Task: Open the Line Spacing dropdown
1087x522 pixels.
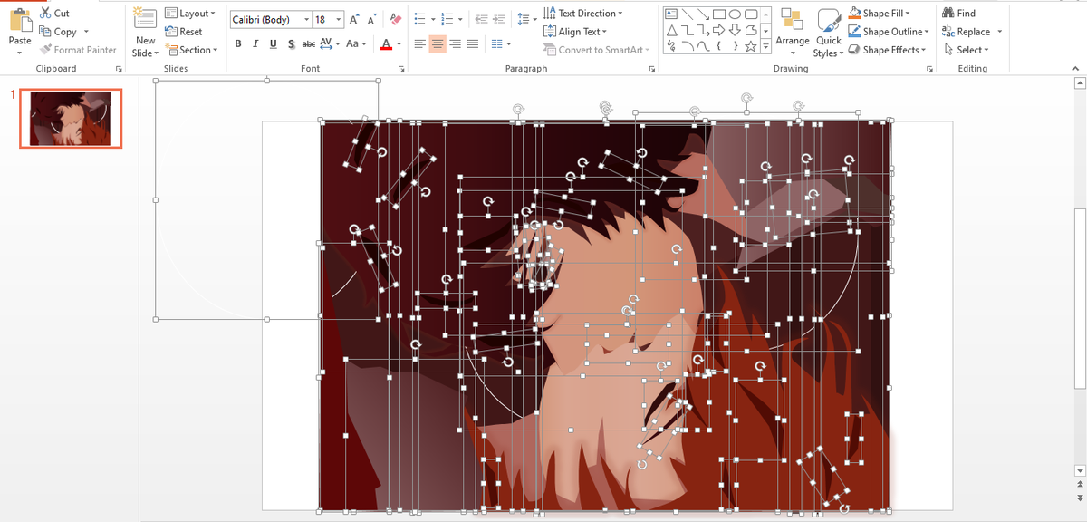Action: [x=525, y=19]
